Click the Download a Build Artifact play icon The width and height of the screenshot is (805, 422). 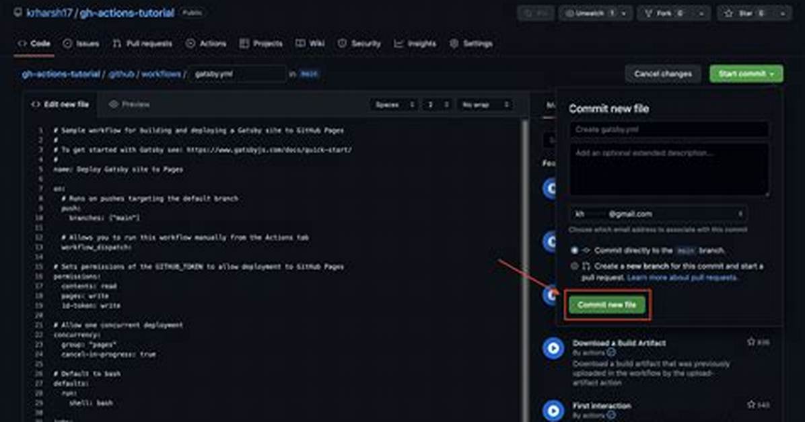553,348
